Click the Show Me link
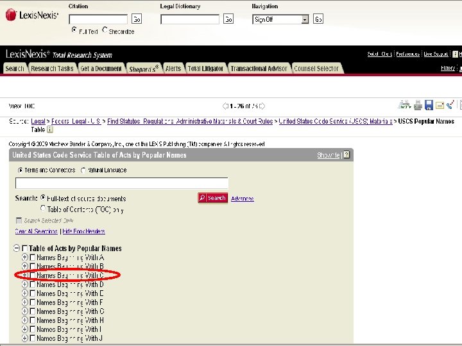462x346 pixels. (329, 155)
